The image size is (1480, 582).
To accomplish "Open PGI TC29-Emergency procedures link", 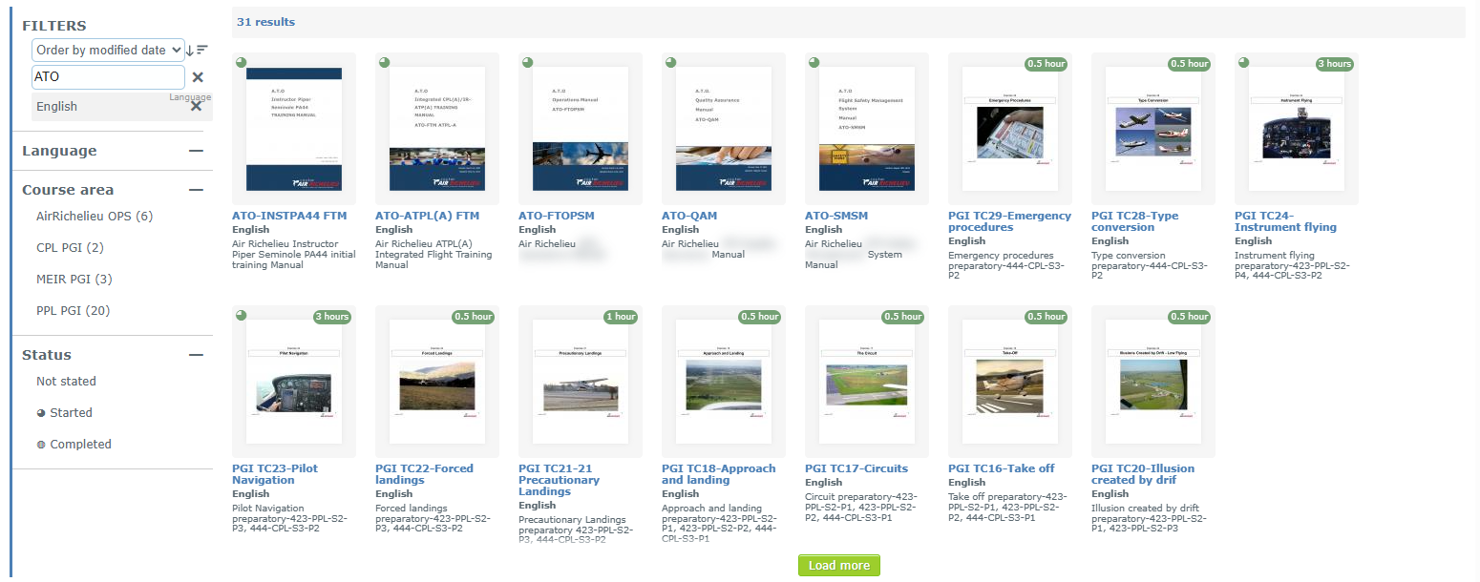I will click(1010, 221).
